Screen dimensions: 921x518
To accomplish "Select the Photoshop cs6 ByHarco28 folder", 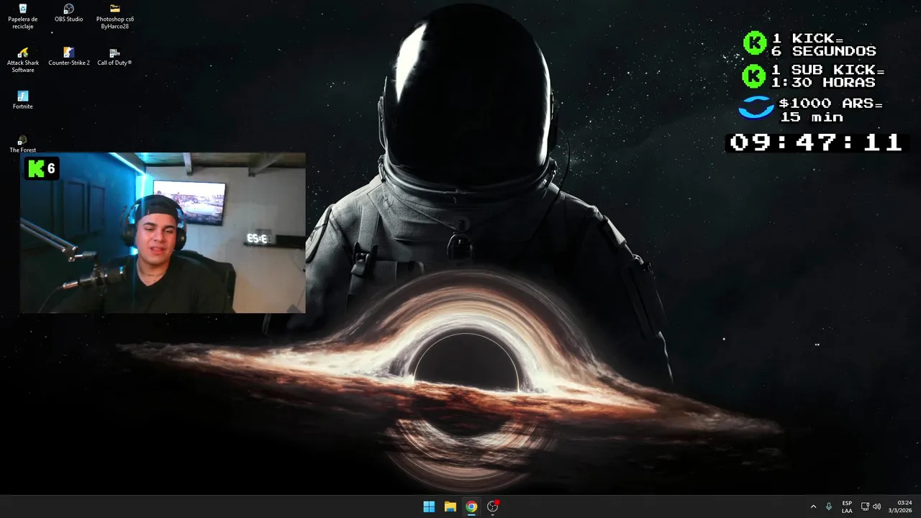I will click(114, 17).
